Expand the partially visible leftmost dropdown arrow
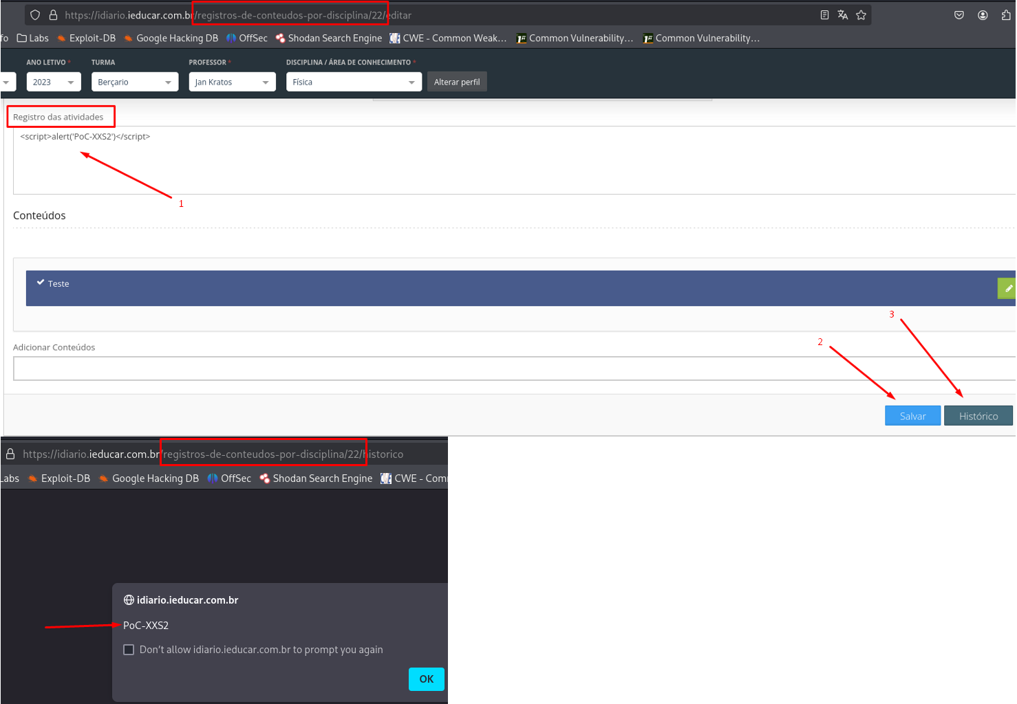The image size is (1017, 704). (x=6, y=82)
